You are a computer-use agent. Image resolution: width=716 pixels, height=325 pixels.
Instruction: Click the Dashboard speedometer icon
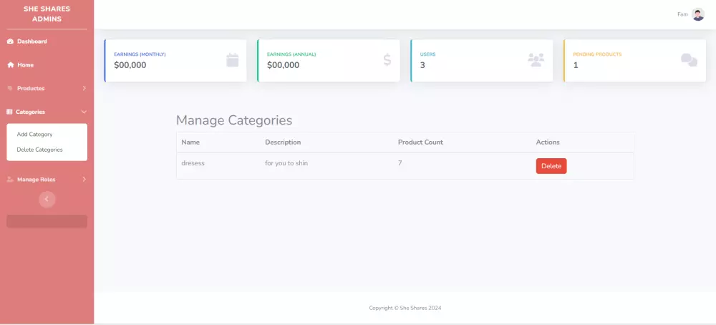[10, 42]
